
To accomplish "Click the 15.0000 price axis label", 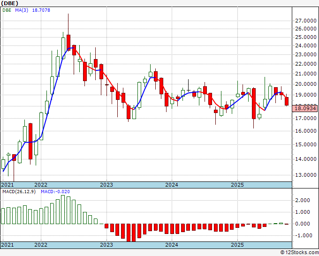I will coord(305,144).
